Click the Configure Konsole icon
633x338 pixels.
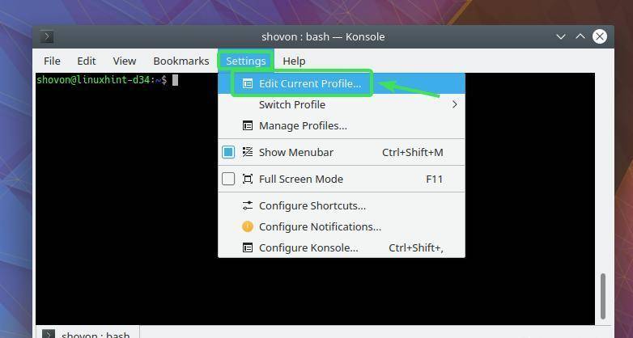(x=248, y=247)
